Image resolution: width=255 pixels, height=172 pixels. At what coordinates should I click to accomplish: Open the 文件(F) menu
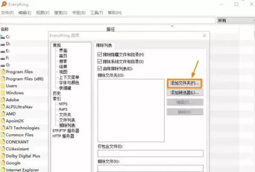coord(7,13)
